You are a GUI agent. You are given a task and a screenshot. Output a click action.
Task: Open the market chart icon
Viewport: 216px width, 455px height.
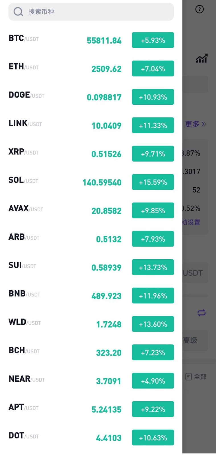pos(201,58)
